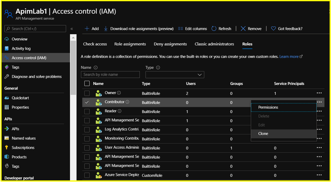Click the Monitoring Contribu role name
332x182 pixels.
coord(122,138)
